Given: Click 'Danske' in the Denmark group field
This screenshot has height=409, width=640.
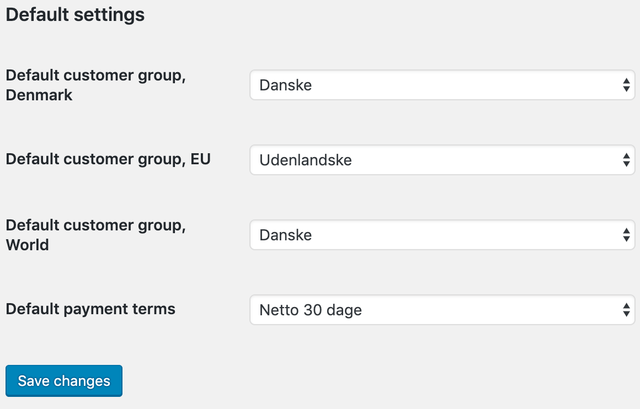Looking at the screenshot, I should click(286, 85).
